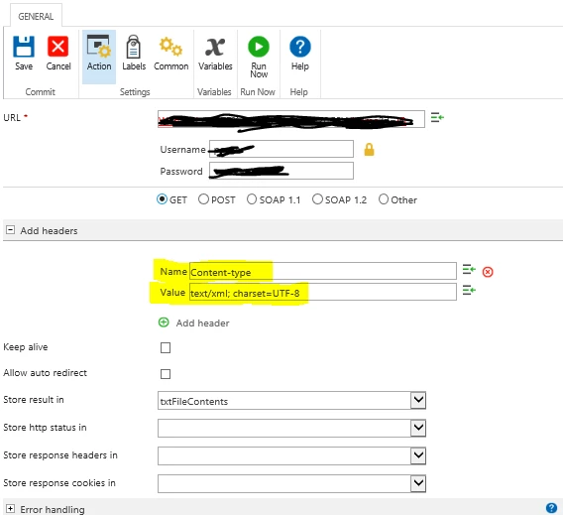
Task: Open the Variables icon
Action: [x=215, y=47]
